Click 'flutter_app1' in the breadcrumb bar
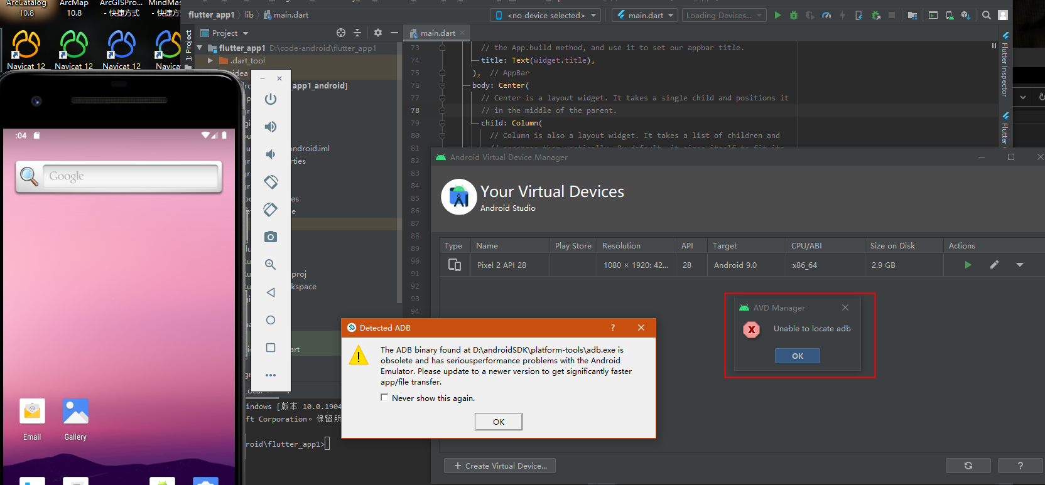1045x485 pixels. pos(211,14)
